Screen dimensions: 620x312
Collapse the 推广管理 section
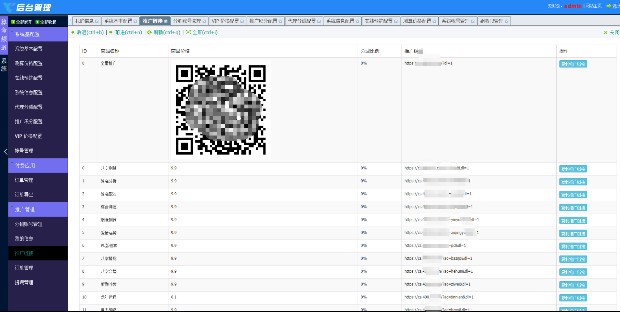(38, 209)
